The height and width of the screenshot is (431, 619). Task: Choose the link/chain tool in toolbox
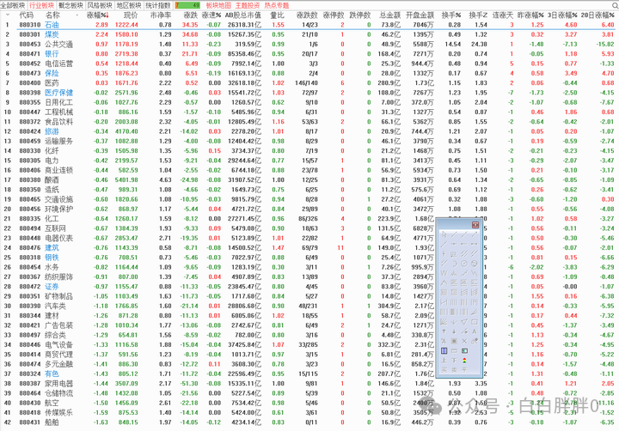pos(475,341)
